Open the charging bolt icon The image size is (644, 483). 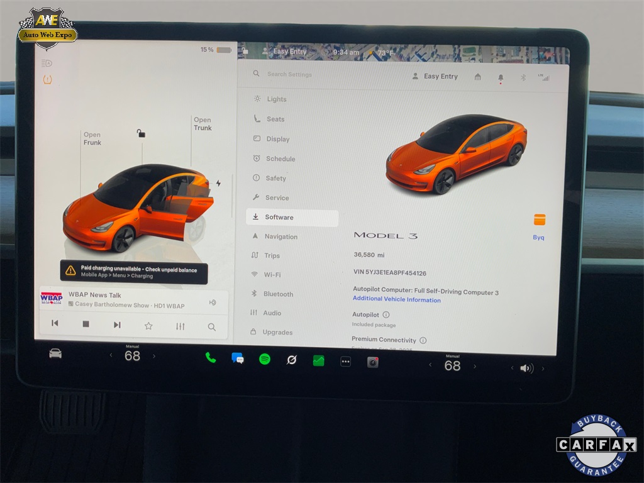point(218,183)
